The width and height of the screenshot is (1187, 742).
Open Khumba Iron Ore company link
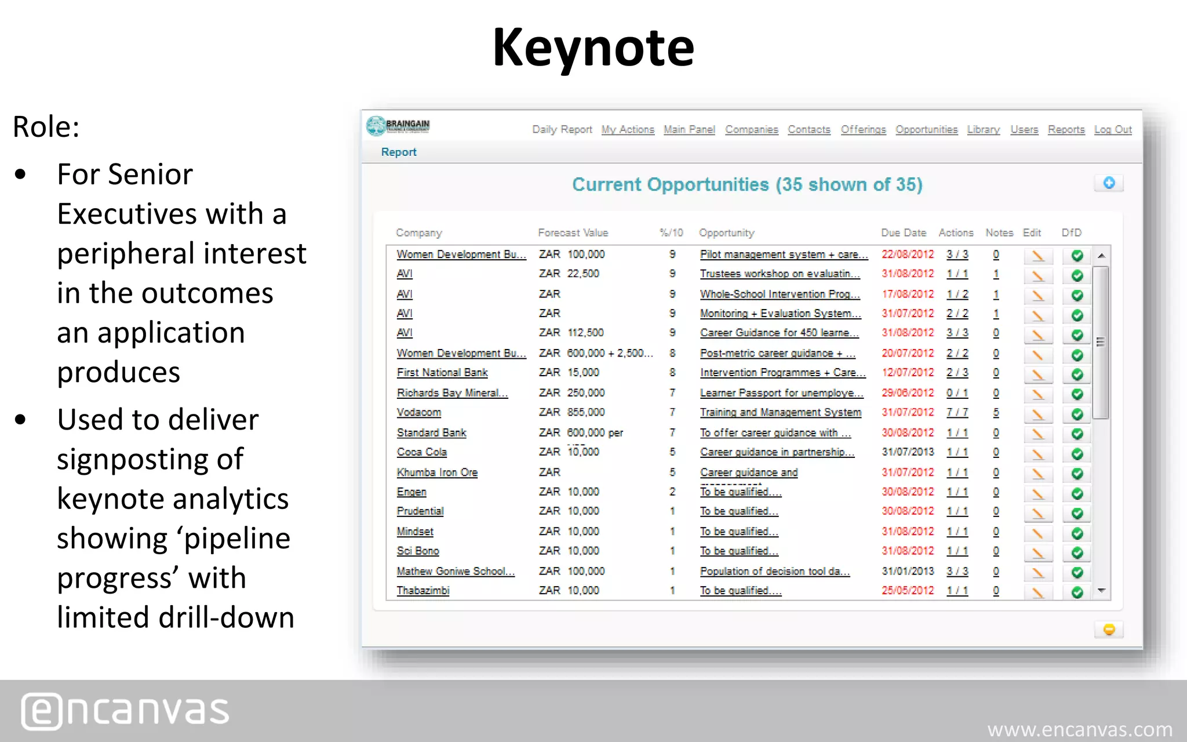(x=437, y=472)
